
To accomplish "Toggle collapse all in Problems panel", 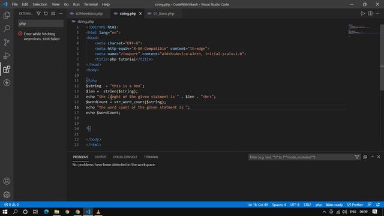I will pos(365,157).
